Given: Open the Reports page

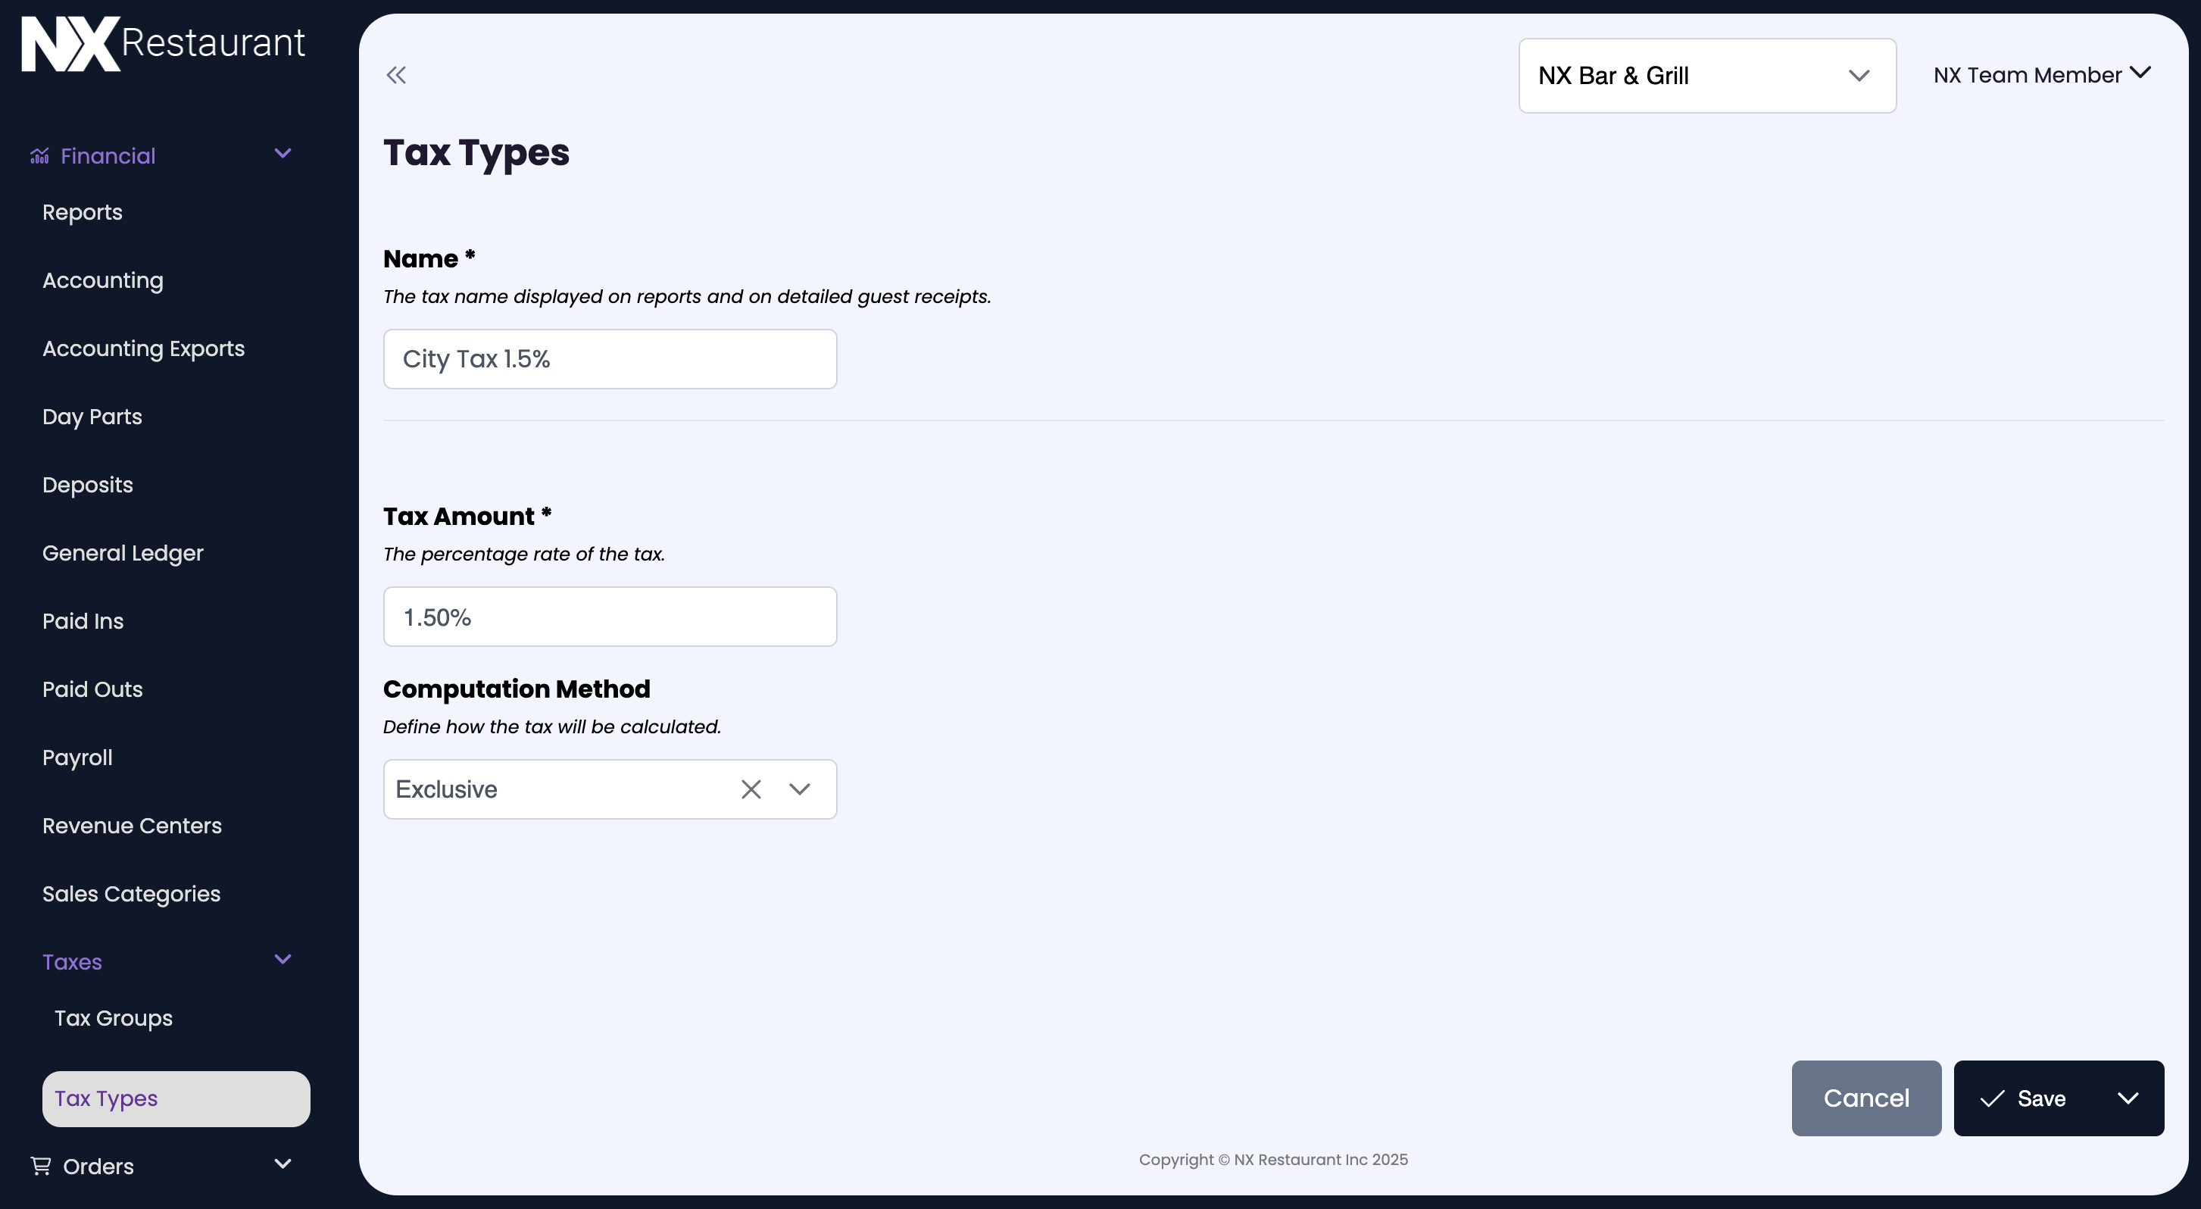Looking at the screenshot, I should tap(82, 212).
